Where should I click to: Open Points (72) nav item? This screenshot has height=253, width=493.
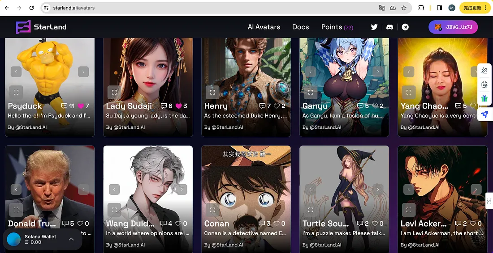[x=337, y=27]
